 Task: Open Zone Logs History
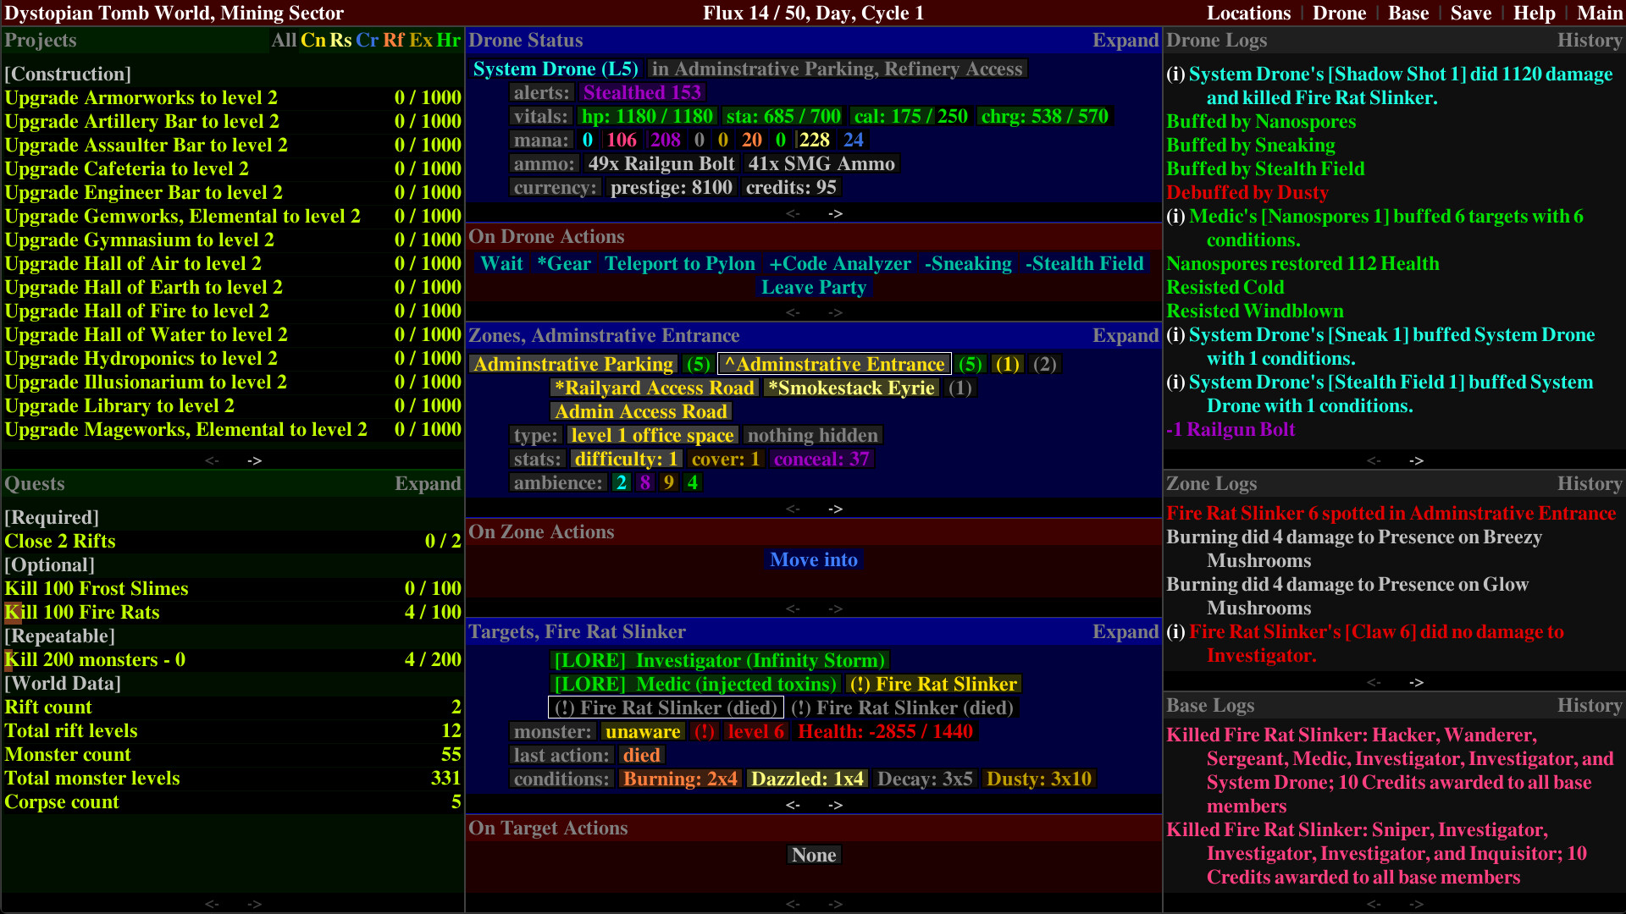1590,483
